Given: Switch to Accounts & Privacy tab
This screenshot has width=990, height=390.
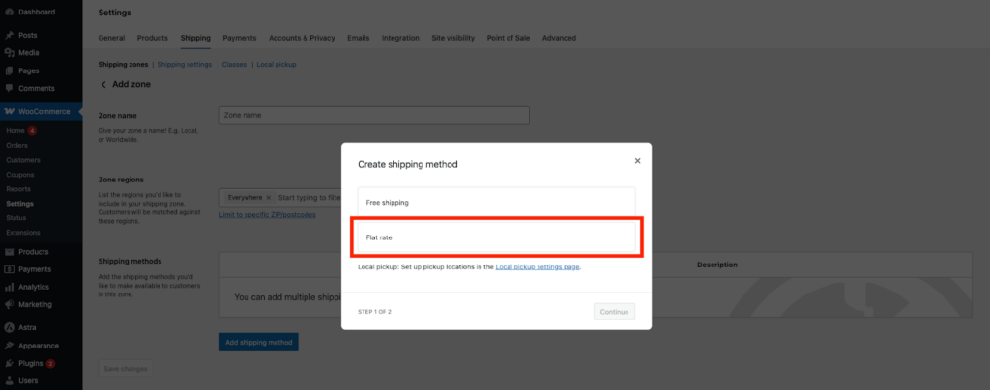Looking at the screenshot, I should click(302, 38).
